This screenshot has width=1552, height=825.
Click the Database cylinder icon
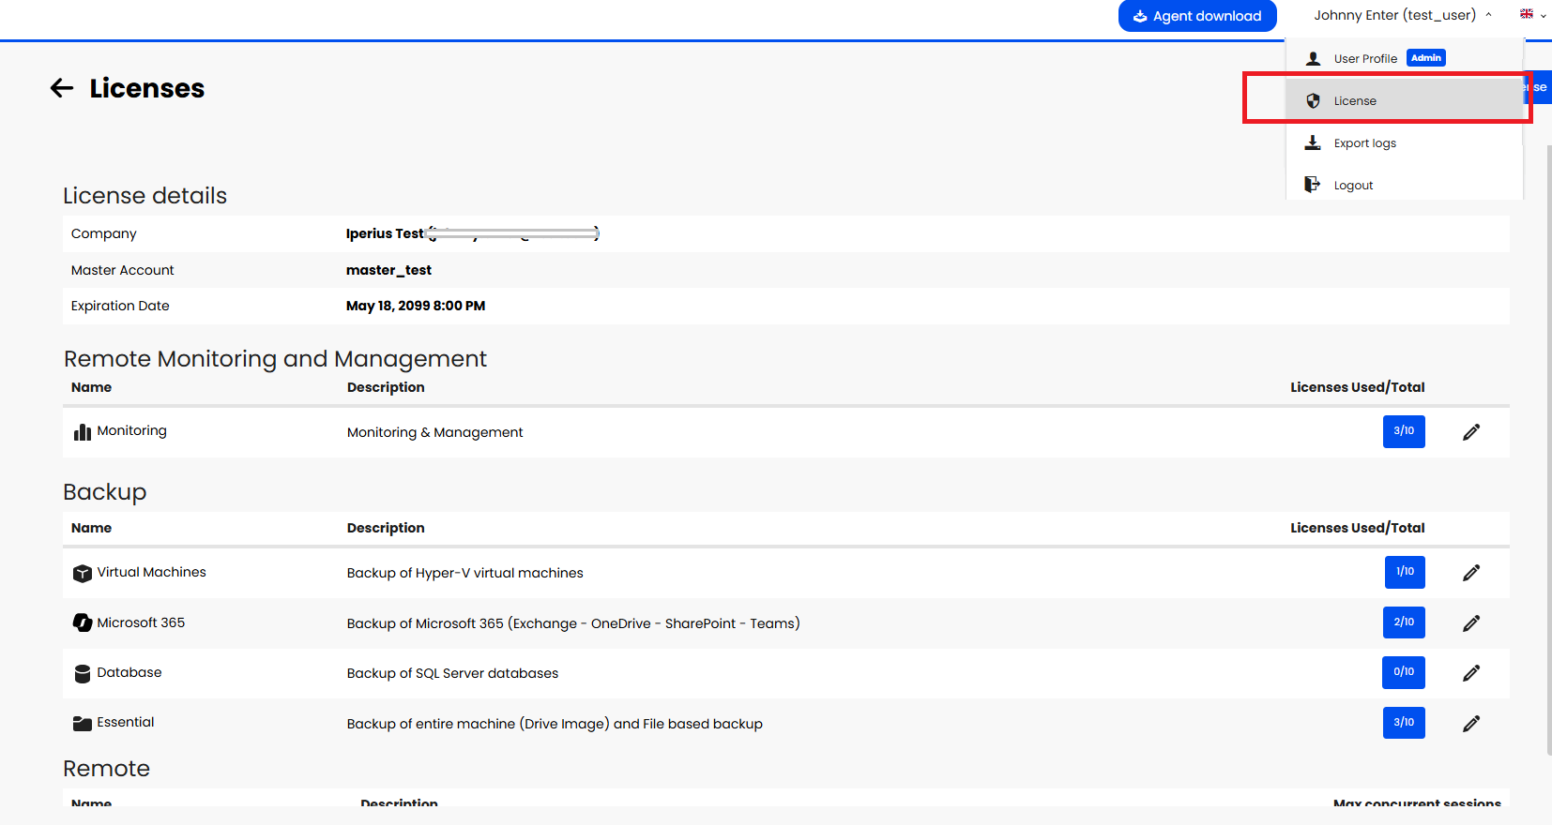click(83, 673)
